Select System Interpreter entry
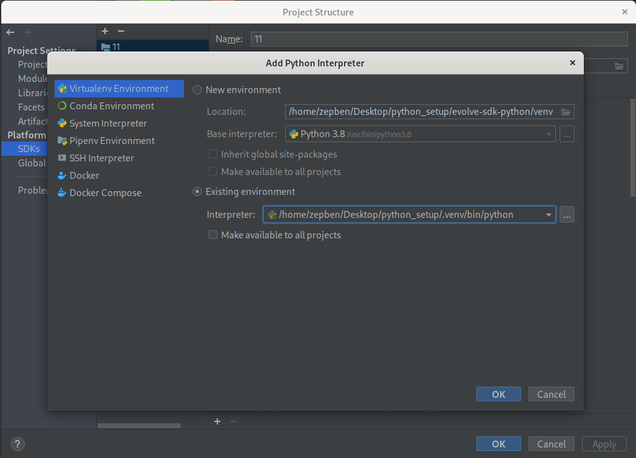This screenshot has width=636, height=458. click(107, 123)
